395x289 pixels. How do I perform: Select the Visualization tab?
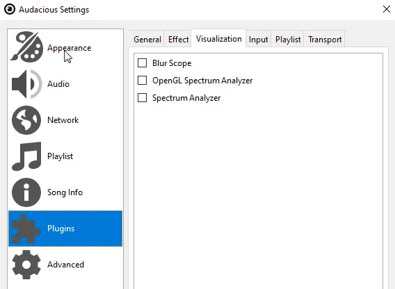218,38
